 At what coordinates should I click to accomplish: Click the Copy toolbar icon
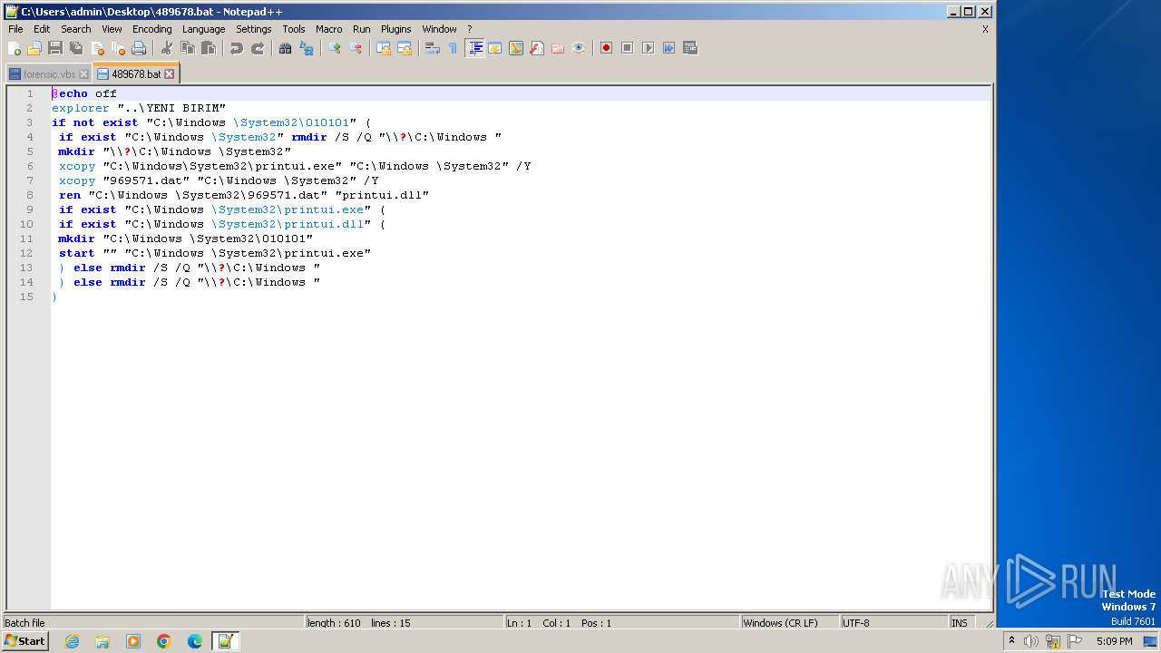coord(187,48)
